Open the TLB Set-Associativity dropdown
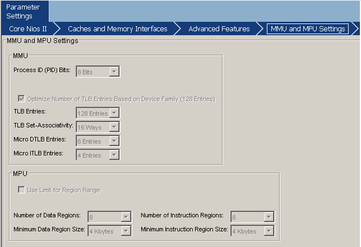The width and height of the screenshot is (361, 247). [x=98, y=127]
